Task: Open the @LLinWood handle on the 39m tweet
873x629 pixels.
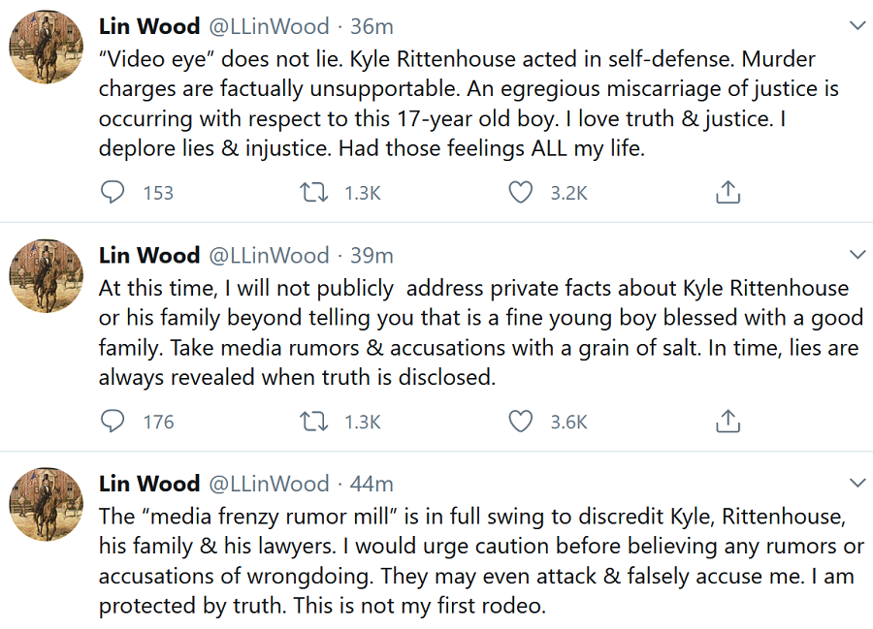Action: point(269,255)
